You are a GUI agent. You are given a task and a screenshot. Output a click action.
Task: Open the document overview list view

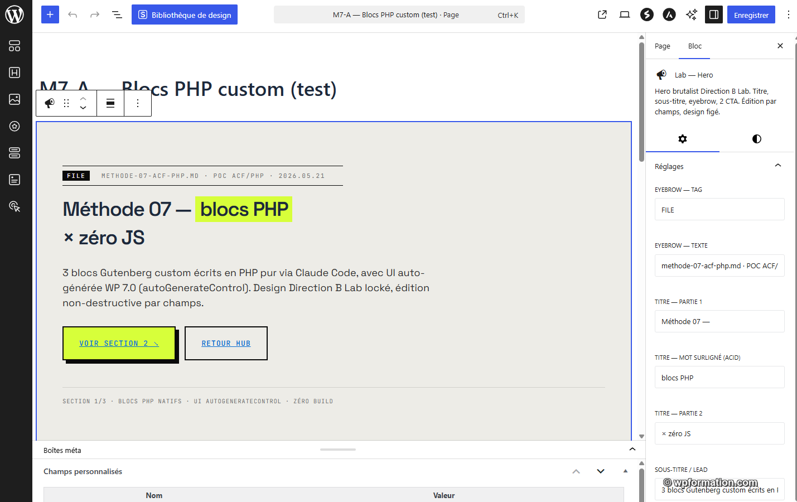tap(117, 15)
